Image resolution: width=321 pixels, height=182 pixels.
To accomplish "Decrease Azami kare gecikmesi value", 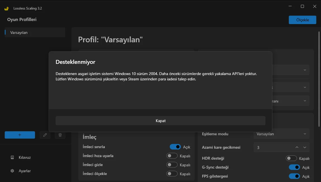I will (305, 147).
